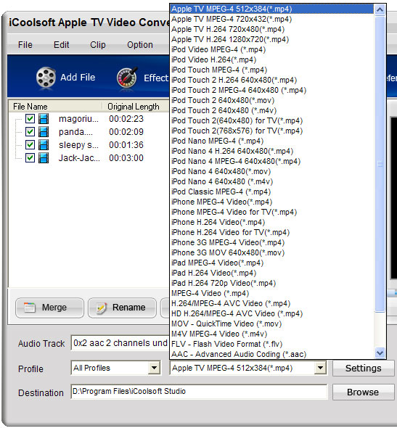This screenshot has width=397, height=428.
Task: Open the Settings button
Action: pos(364,369)
